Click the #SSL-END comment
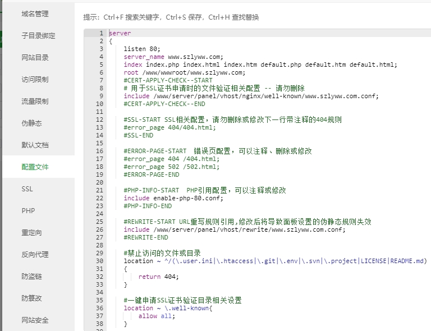Image resolution: width=431 pixels, height=331 pixels. [x=139, y=135]
